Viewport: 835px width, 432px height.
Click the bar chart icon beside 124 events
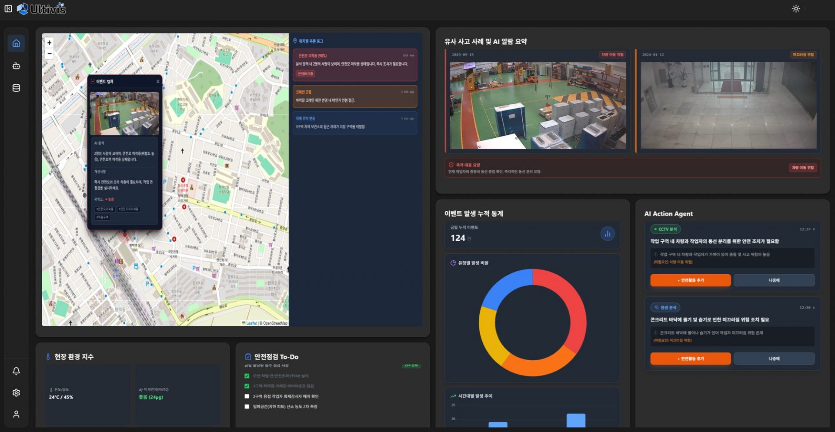(608, 234)
